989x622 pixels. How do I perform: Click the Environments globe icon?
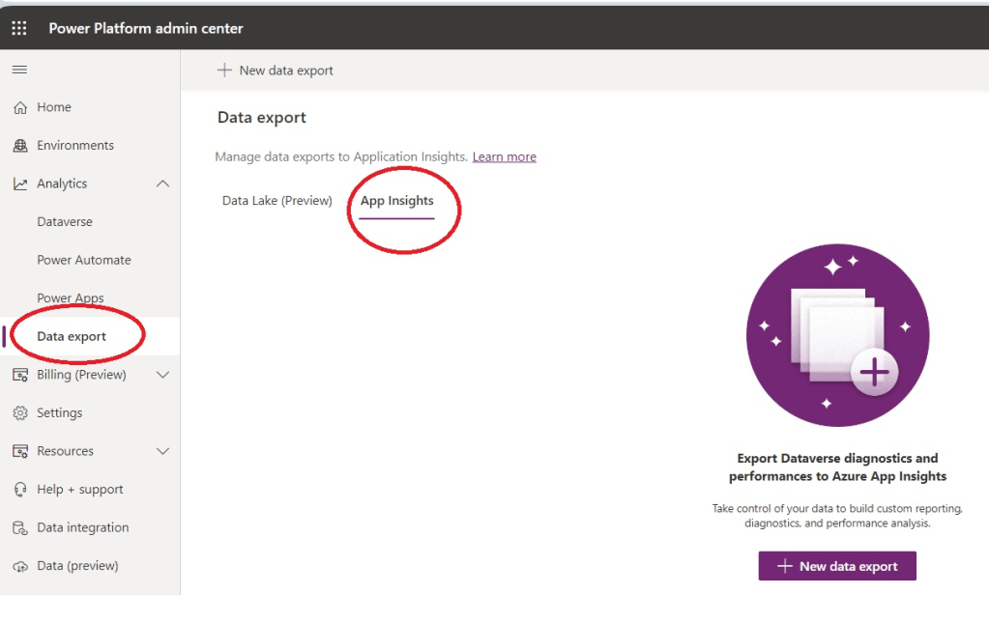tap(20, 146)
